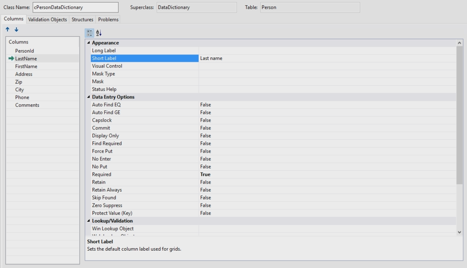Collapse the Lookup/Validation category
This screenshot has height=268, width=467.
[88, 221]
